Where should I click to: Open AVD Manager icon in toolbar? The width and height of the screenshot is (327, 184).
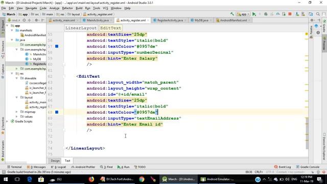pyautogui.click(x=297, y=14)
